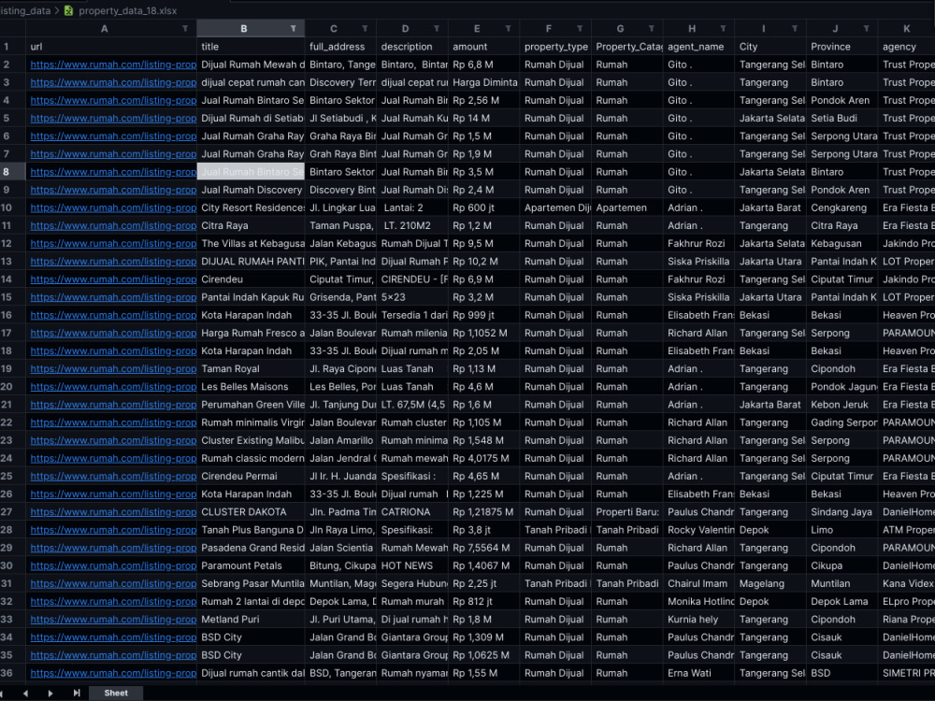The width and height of the screenshot is (935, 701).
Task: Select the Sheet tab
Action: [x=116, y=693]
